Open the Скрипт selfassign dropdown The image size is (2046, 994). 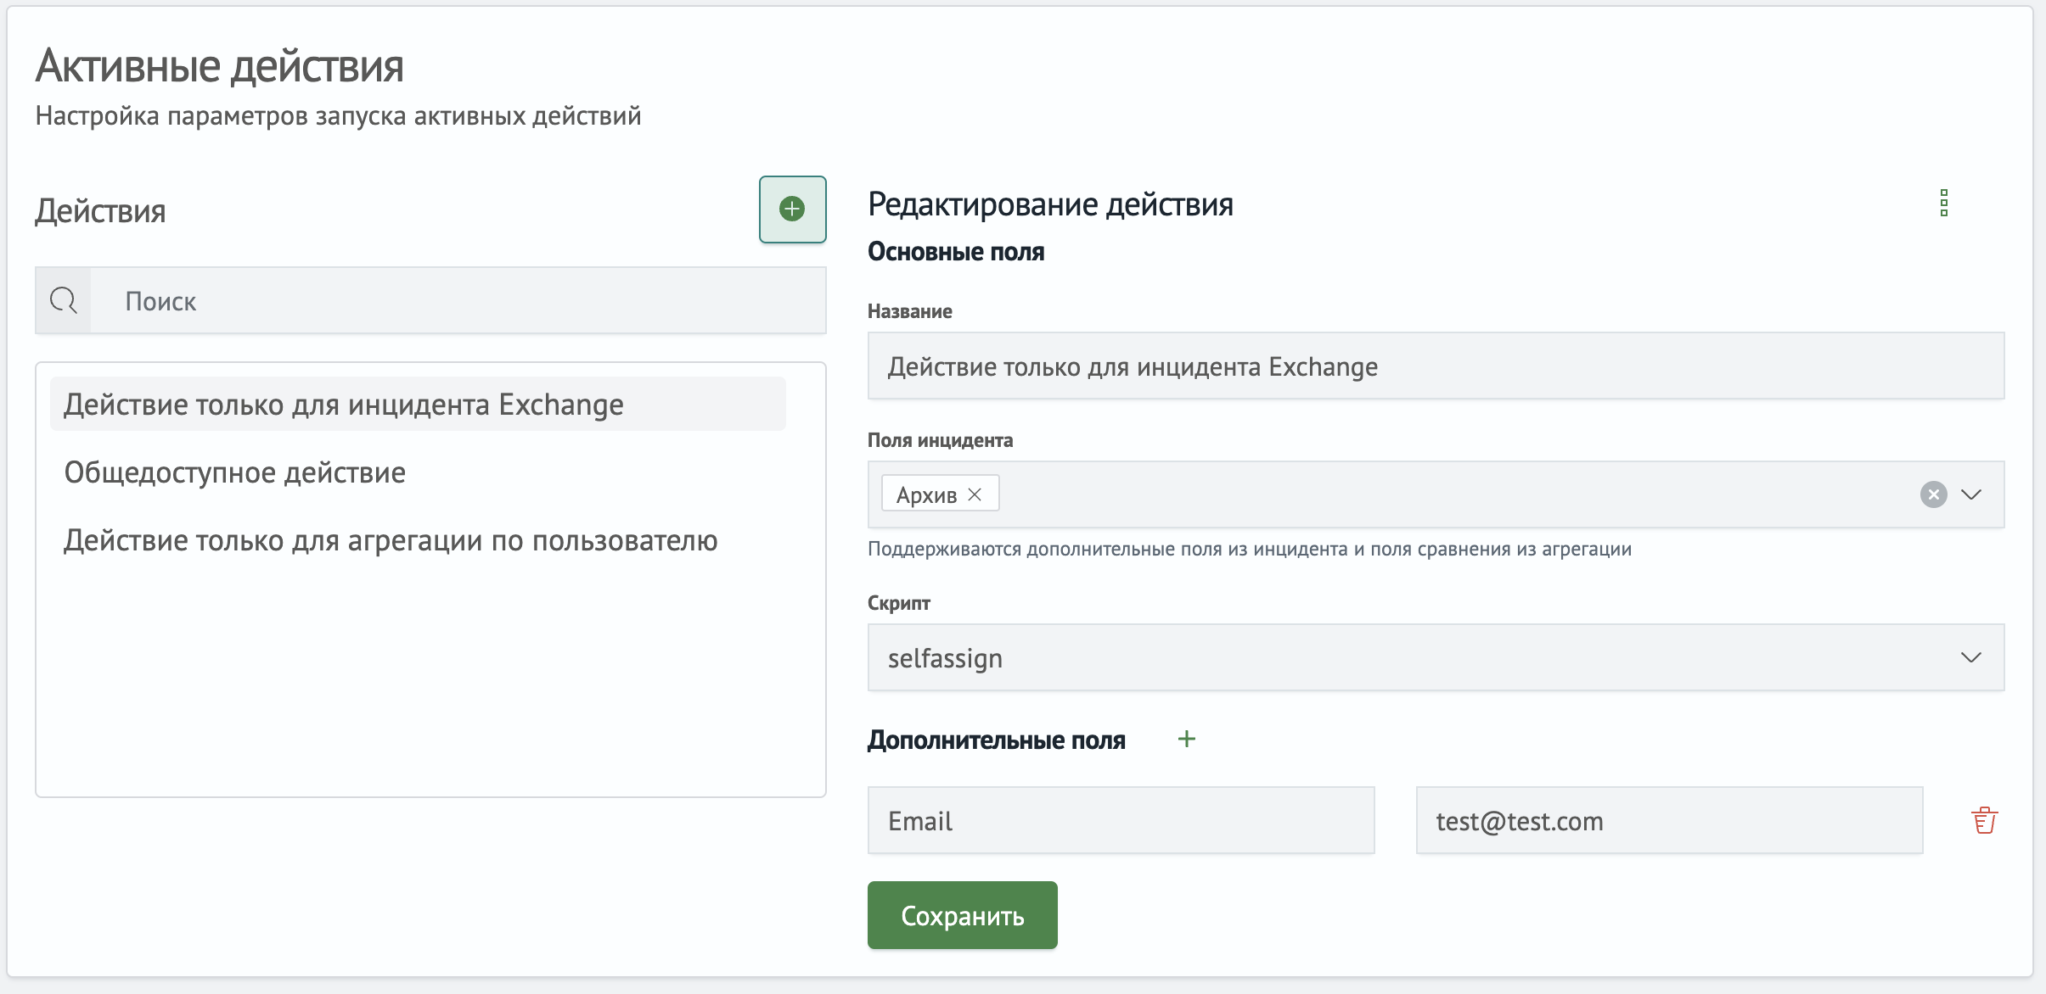[x=1436, y=657]
